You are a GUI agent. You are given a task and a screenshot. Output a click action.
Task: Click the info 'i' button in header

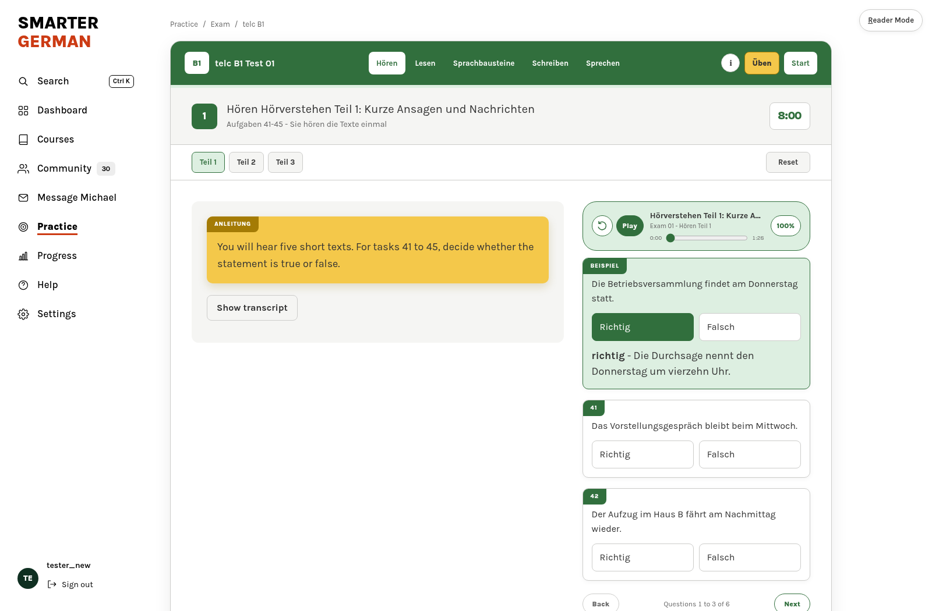point(730,63)
